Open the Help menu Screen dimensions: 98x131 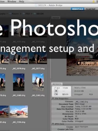pos(21,1)
